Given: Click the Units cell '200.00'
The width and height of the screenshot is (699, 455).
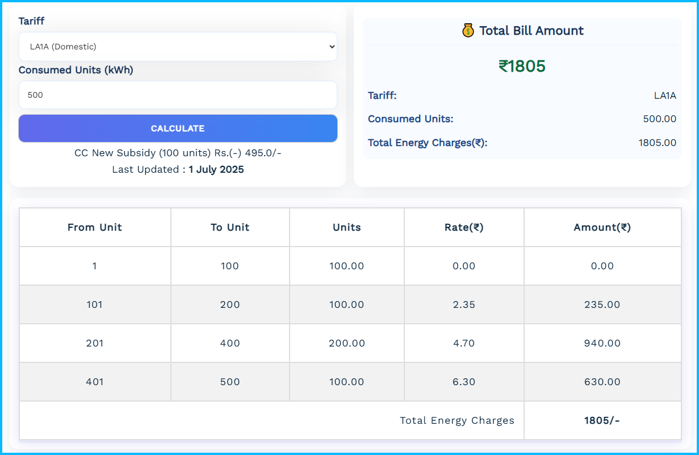Looking at the screenshot, I should coord(347,343).
